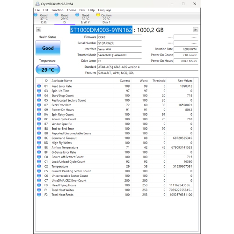Click status icon of Power-off Retract Count row

pos(39,157)
